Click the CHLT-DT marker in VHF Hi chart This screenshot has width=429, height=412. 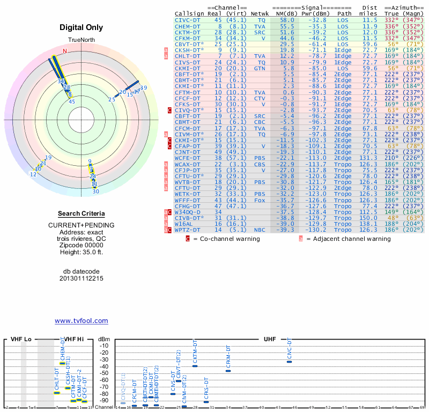point(57,393)
